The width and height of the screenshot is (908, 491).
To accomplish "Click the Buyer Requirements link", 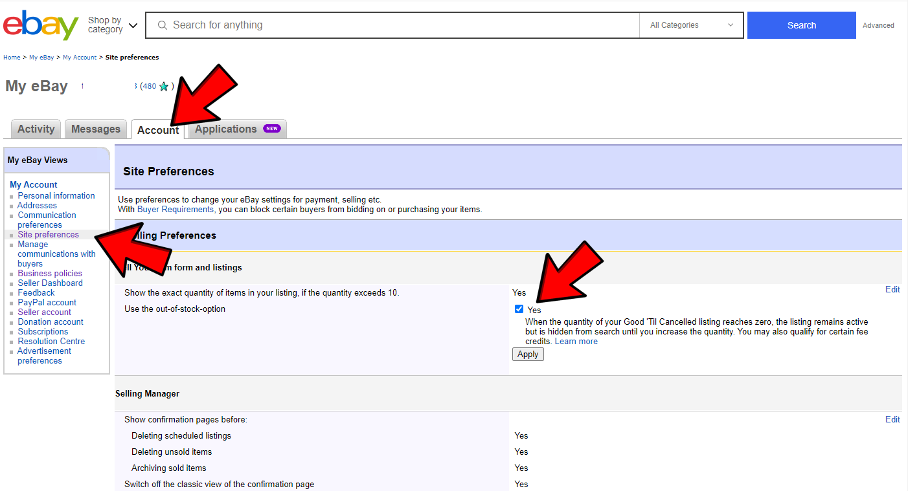I will coord(175,210).
